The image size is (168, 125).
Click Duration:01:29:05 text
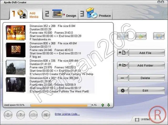point(40,81)
